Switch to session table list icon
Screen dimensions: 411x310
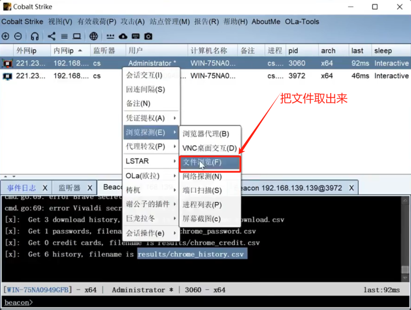tap(64, 36)
